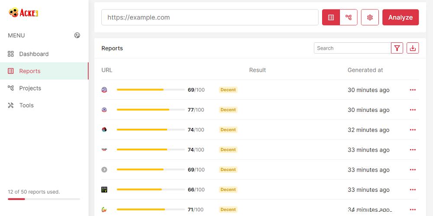Click the filter funnel icon
This screenshot has height=216, width=433.
point(397,48)
